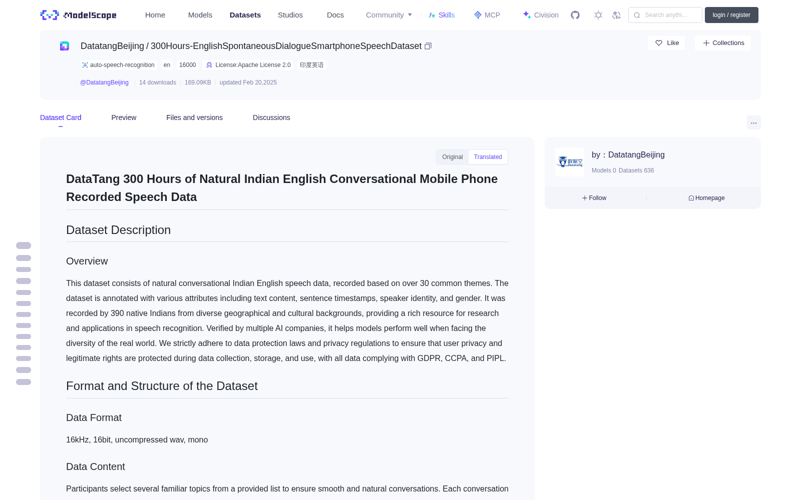The height and width of the screenshot is (500, 801).
Task: Click login / register button
Action: (x=731, y=15)
